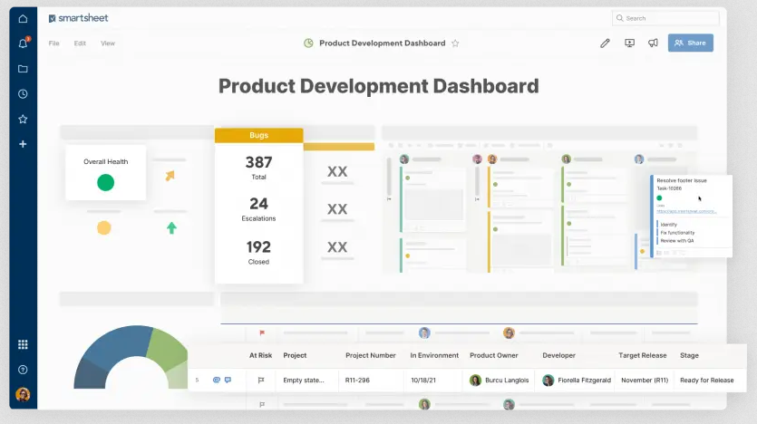Click the November (R11) target release cell

coord(645,381)
